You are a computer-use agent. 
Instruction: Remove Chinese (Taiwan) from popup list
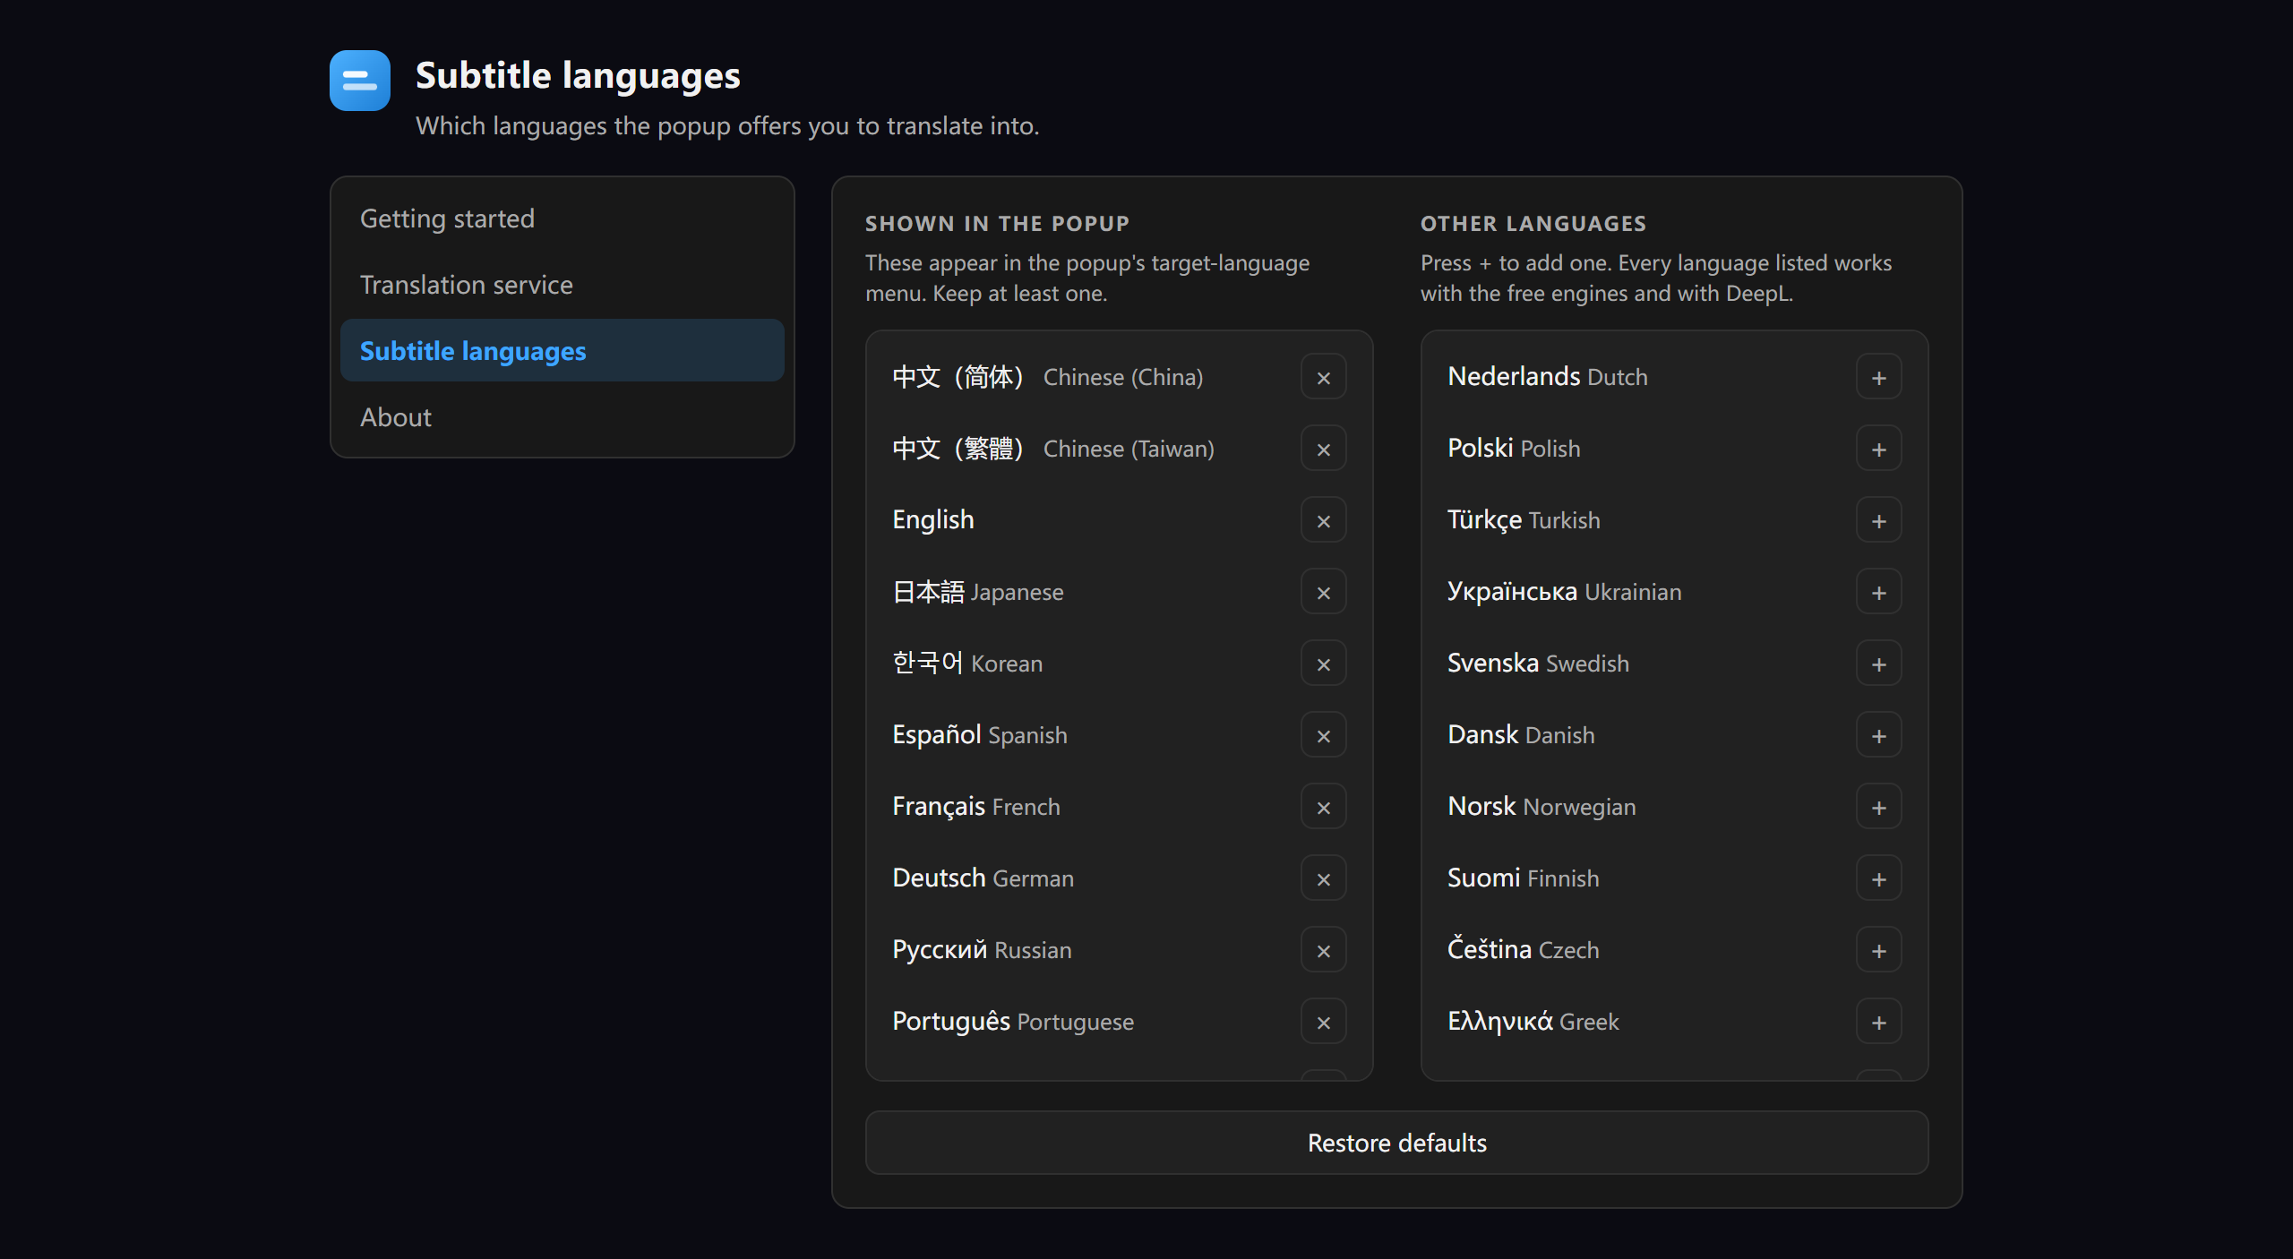[1323, 449]
